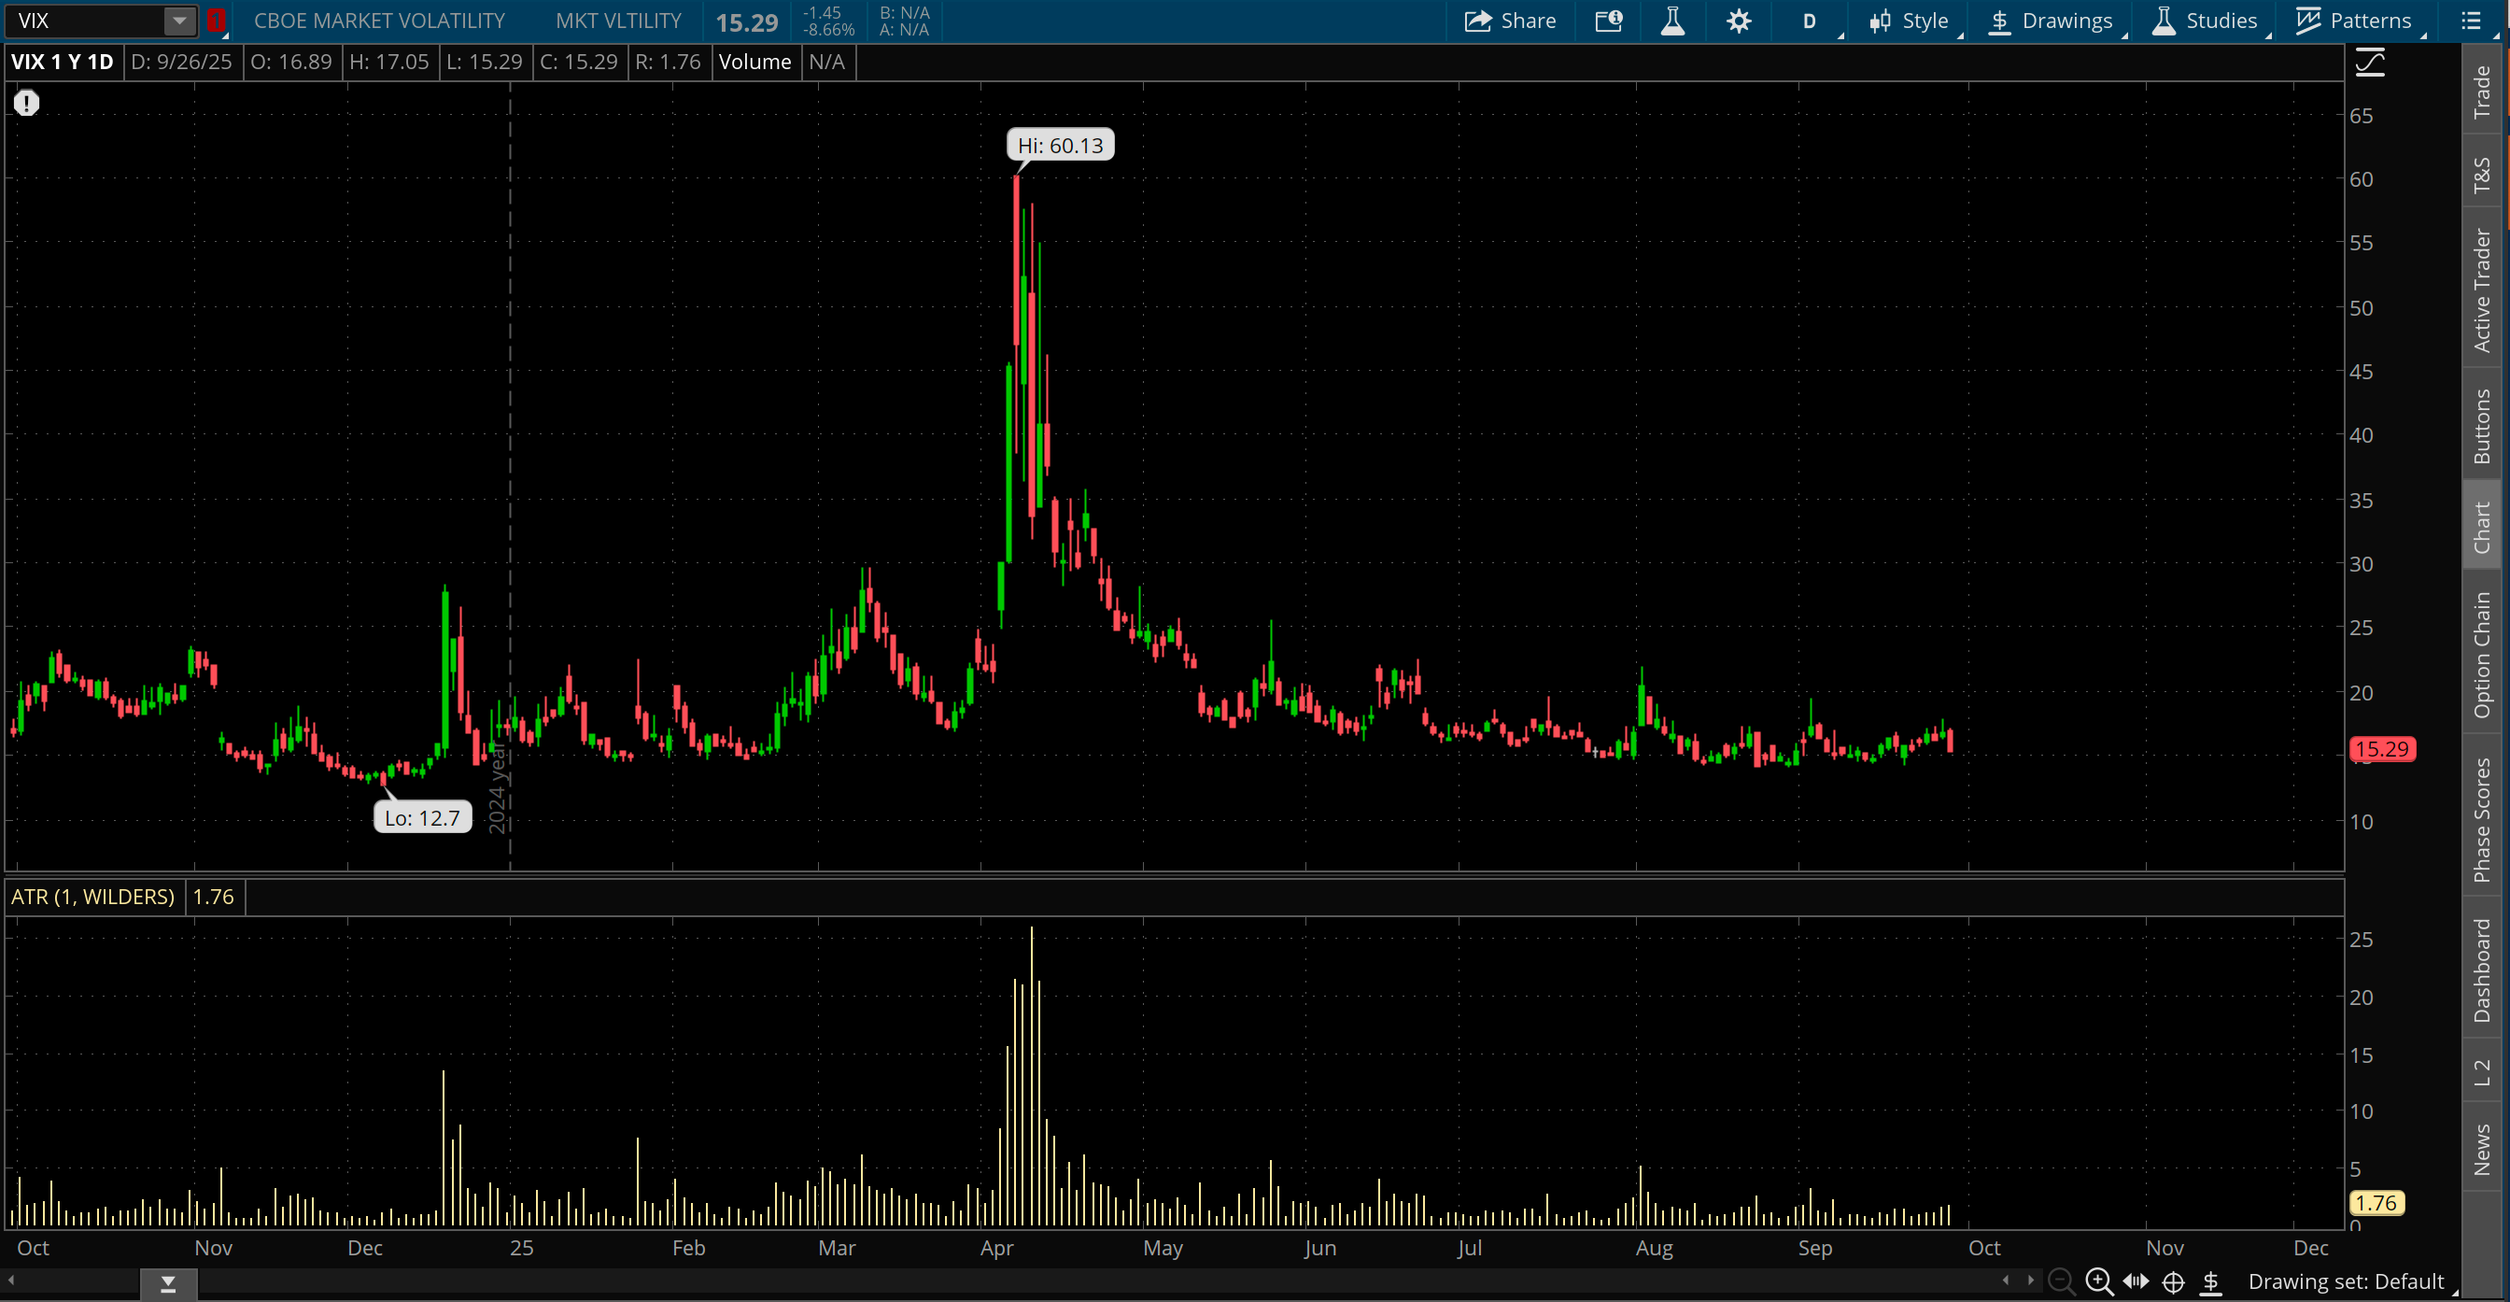Click the expand/compress time axis arrows icon
Screen dimensions: 2510x1302
pos(2136,1281)
